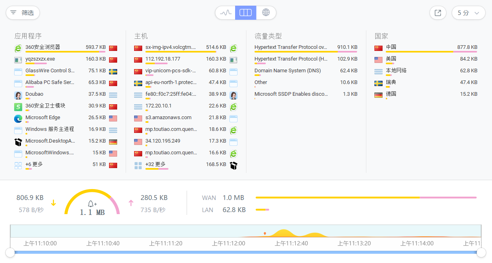Expand the +6 更多 applications list
Screen dimensions: 492x263
(x=34, y=164)
